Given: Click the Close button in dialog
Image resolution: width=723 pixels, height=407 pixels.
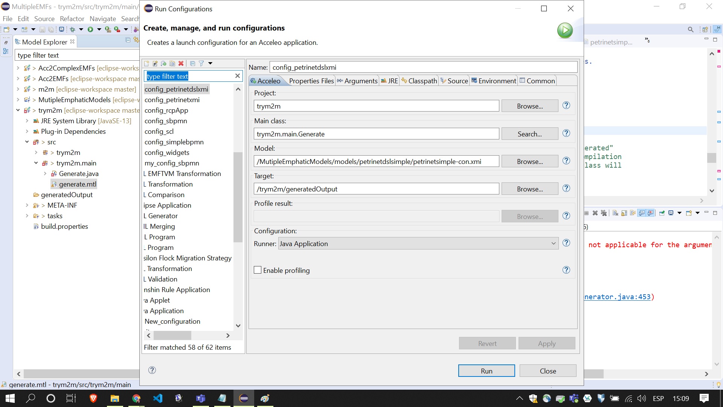Looking at the screenshot, I should (x=548, y=371).
